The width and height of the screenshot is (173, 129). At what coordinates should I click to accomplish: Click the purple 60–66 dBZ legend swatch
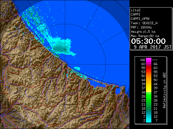click(149, 64)
